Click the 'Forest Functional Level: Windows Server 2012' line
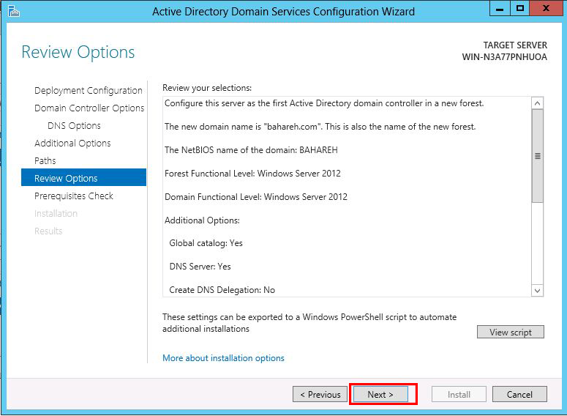 click(x=252, y=174)
